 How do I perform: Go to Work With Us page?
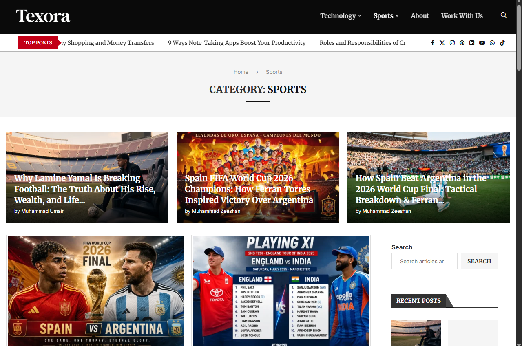462,16
